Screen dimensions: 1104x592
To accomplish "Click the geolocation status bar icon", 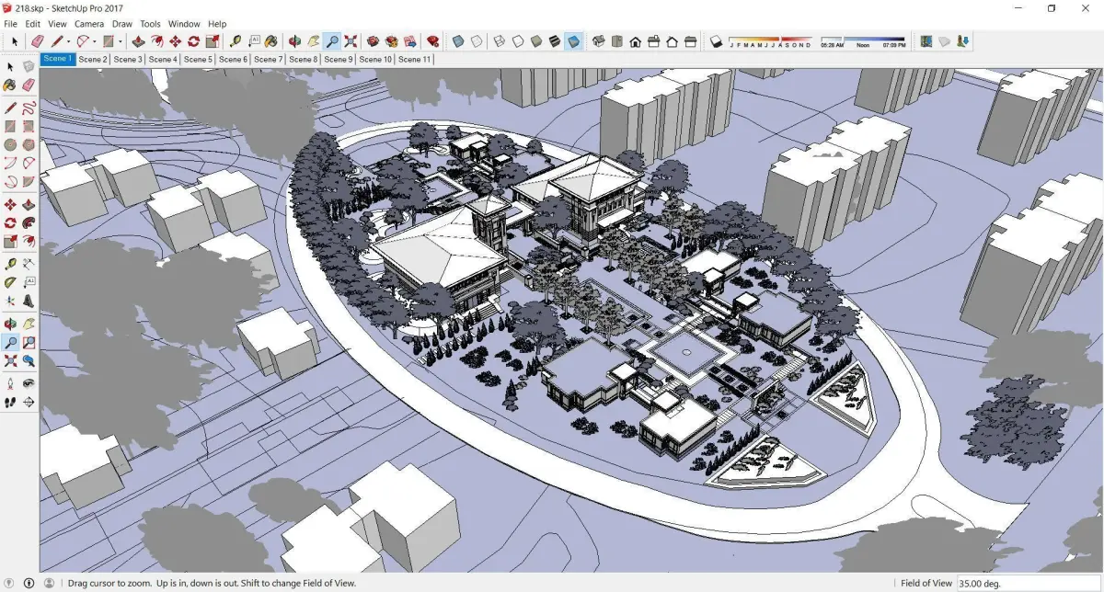I will click(x=10, y=583).
